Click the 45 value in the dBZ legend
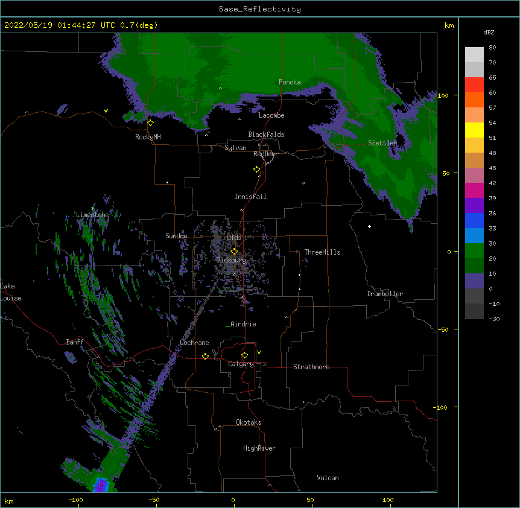 coord(492,168)
